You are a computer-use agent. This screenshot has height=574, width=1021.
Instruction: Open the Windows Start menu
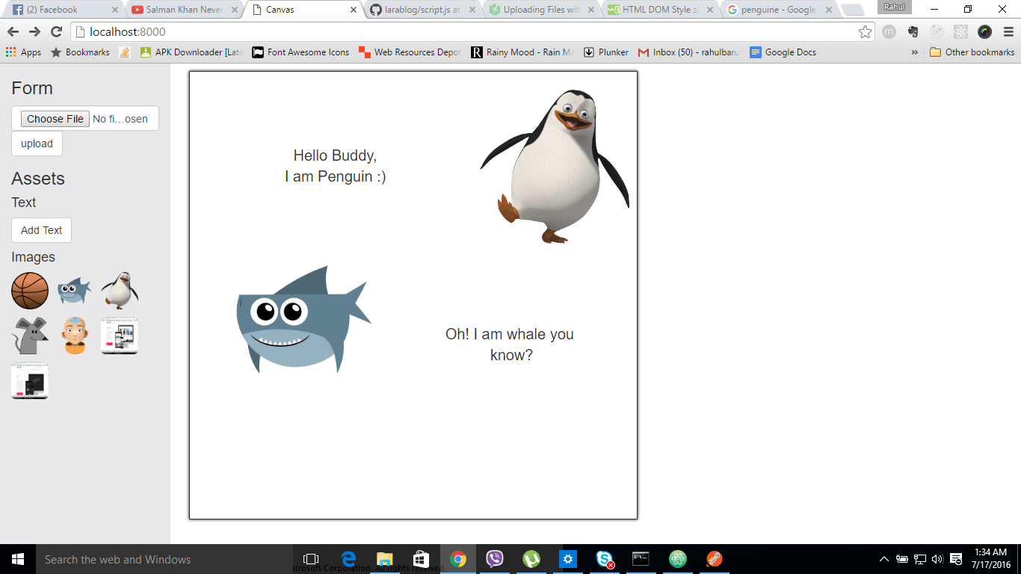[18, 559]
